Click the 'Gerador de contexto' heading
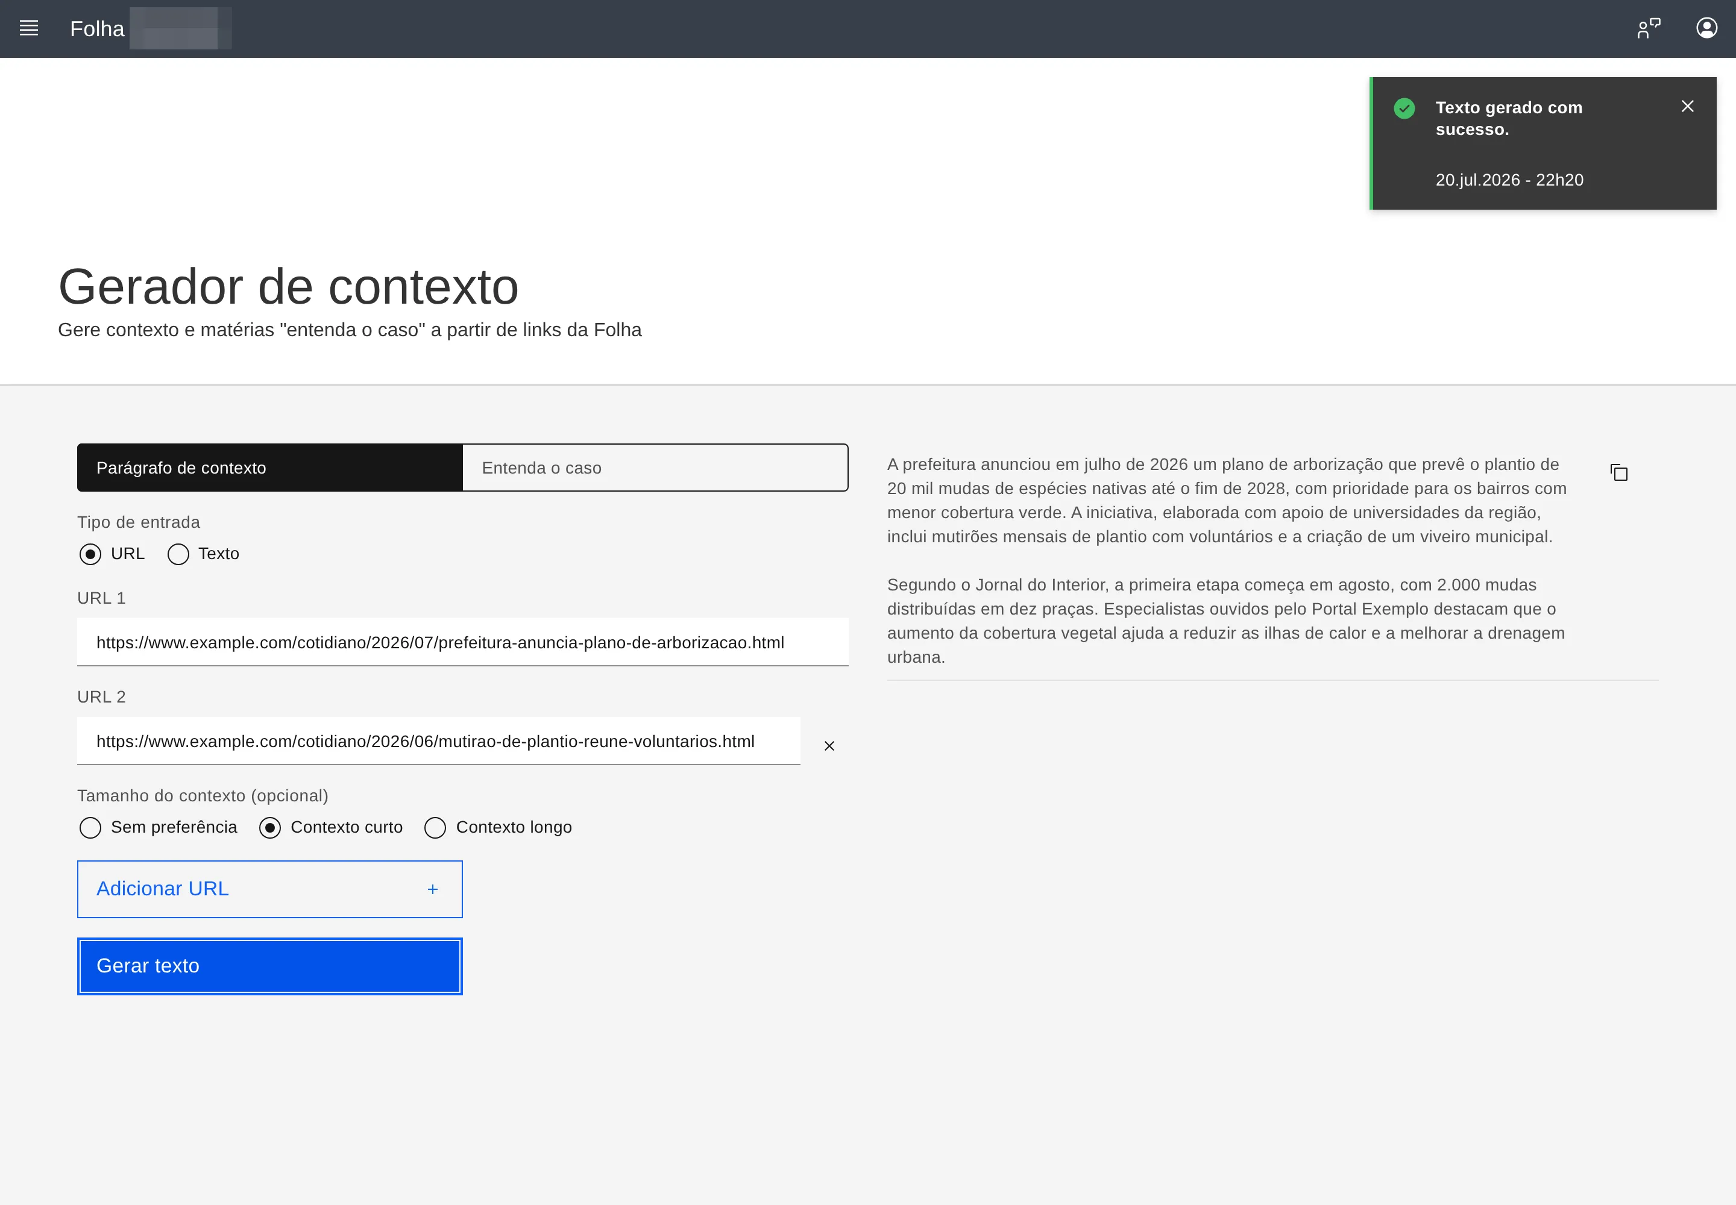The image size is (1736, 1205). click(x=288, y=287)
